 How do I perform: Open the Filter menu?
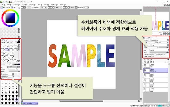(39, 5)
